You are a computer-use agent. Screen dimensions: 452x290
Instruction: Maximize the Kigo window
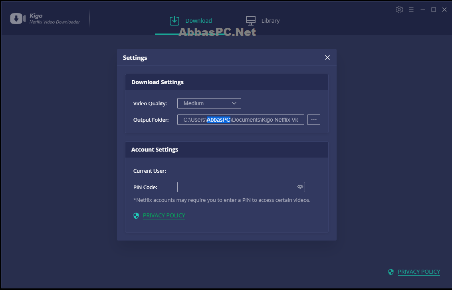434,10
